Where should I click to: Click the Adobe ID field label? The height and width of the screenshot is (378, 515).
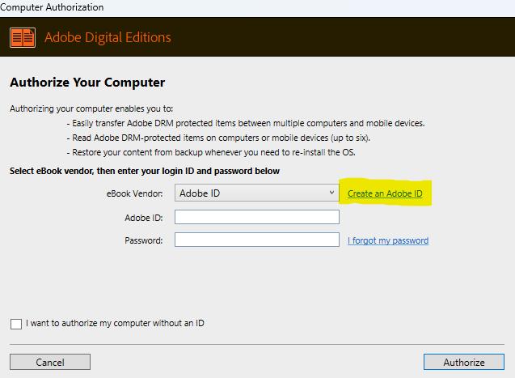point(143,218)
